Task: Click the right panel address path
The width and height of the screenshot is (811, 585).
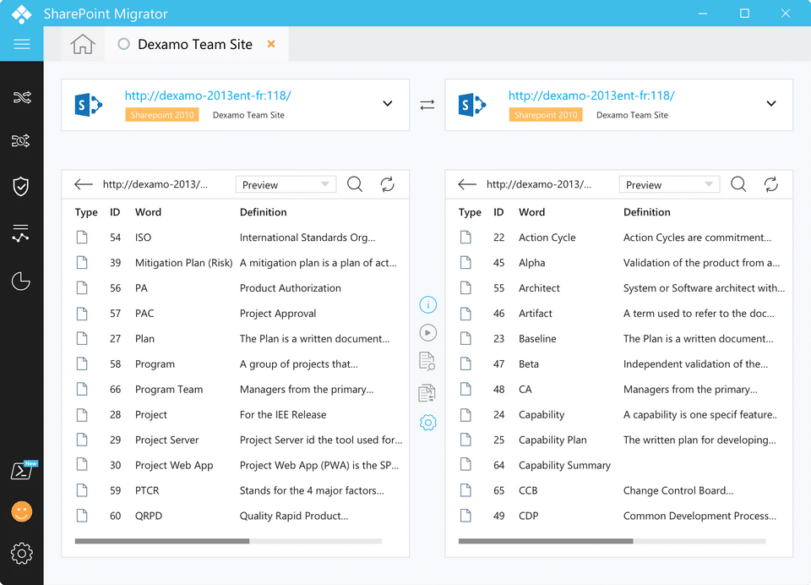Action: [539, 184]
